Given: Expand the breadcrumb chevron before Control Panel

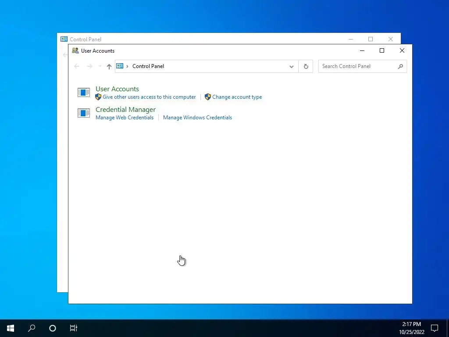Looking at the screenshot, I should coord(128,67).
